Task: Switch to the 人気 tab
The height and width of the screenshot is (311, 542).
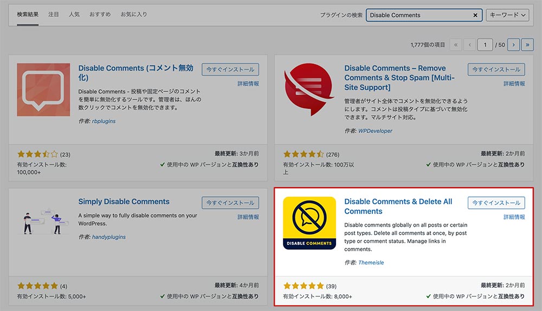Action: coord(74,14)
